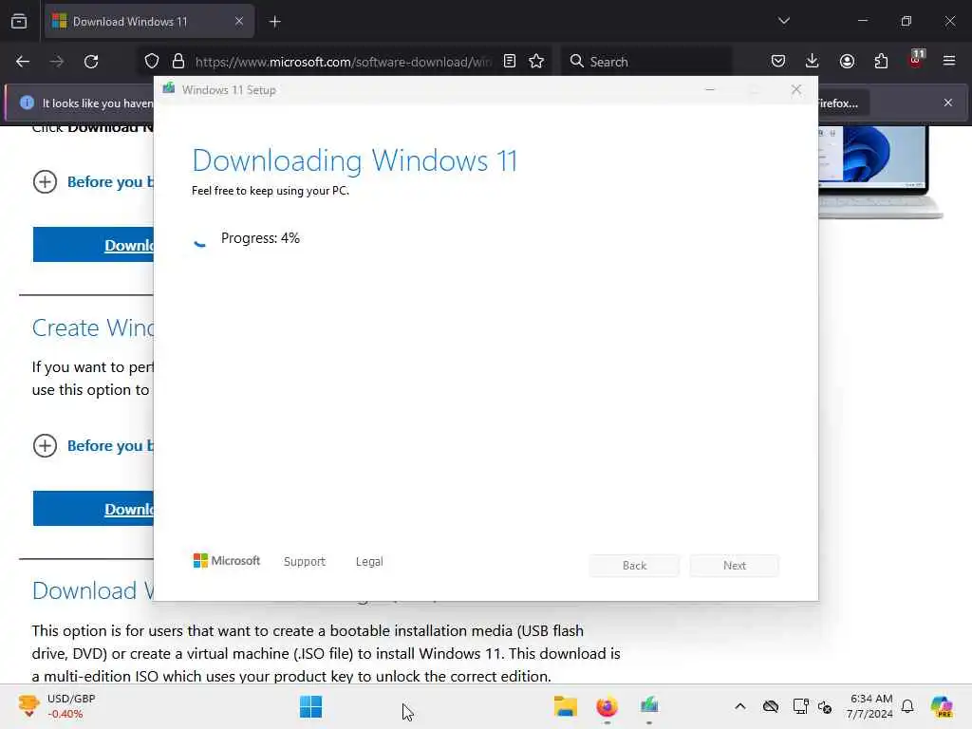Click the tracking protection shield icon

pyautogui.click(x=152, y=62)
